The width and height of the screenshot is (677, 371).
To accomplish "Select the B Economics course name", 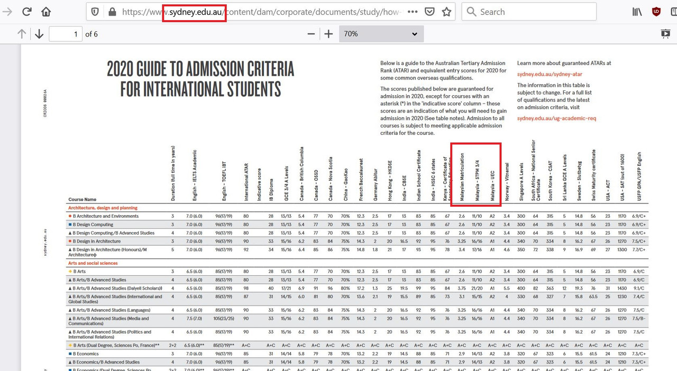I will coord(85,354).
